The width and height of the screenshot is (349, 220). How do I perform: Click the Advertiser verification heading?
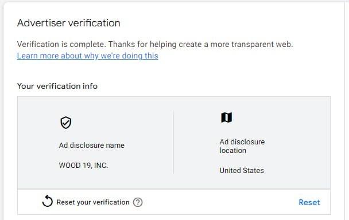click(x=68, y=23)
